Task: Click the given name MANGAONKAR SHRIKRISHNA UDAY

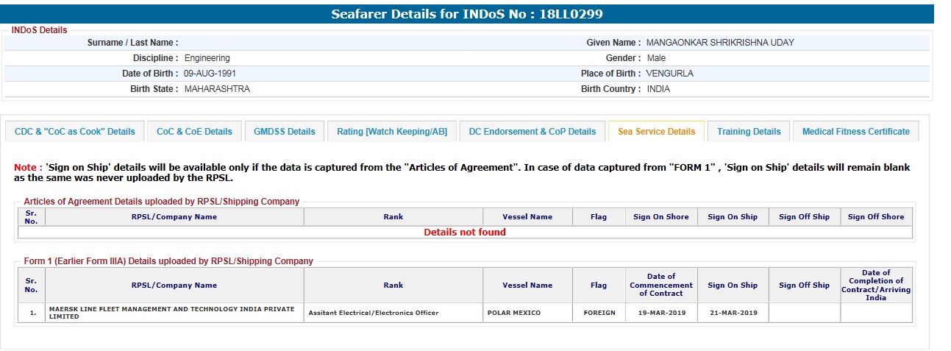Action: 719,43
